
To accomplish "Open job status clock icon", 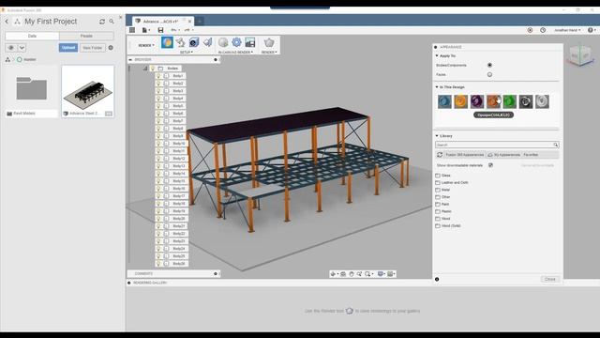I will [x=543, y=30].
